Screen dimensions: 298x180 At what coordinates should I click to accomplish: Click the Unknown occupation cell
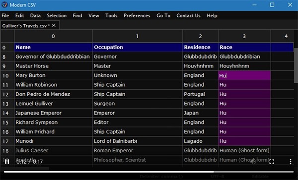[x=138, y=75]
